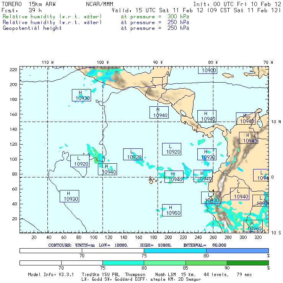Select the 'Geopotential height' legend label
The height and width of the screenshot is (283, 283).
click(32, 28)
